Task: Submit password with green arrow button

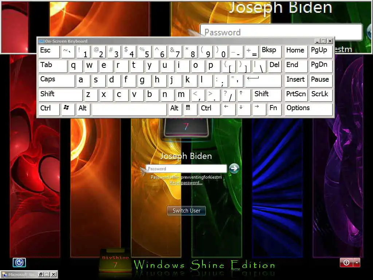Action: point(234,168)
